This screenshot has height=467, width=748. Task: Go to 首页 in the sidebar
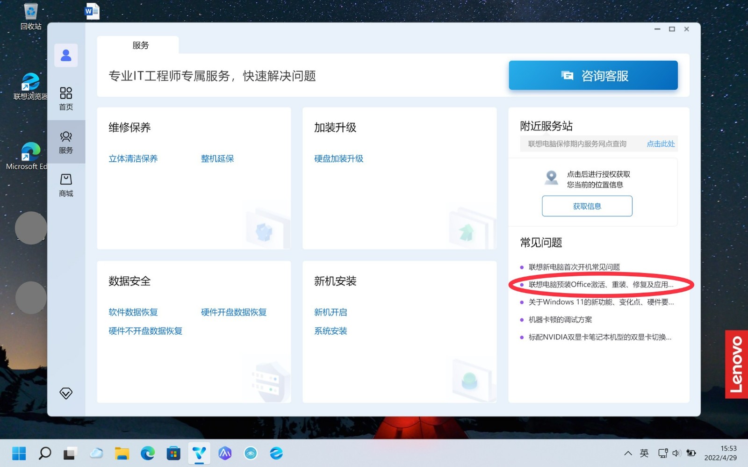click(x=66, y=99)
